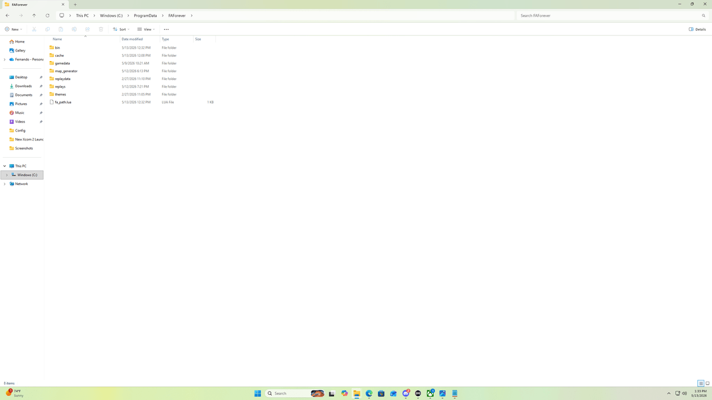Navigate to This PC breadcrumb
Image resolution: width=712 pixels, height=400 pixels.
pyautogui.click(x=82, y=15)
